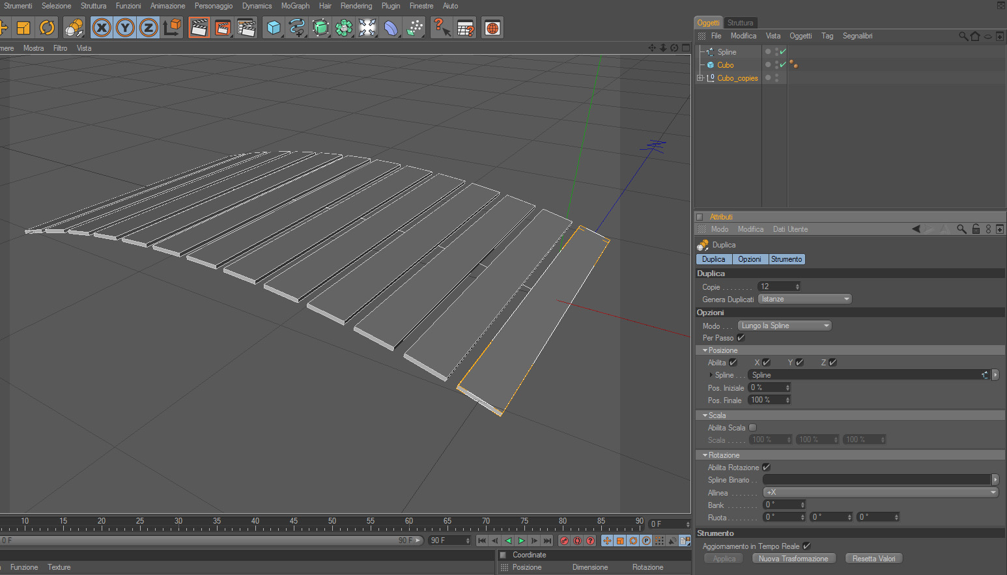Uncheck the Per Passo checkbox
Screen dimensions: 1007x575
click(x=741, y=338)
